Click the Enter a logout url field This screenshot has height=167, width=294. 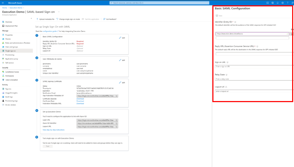(254, 91)
